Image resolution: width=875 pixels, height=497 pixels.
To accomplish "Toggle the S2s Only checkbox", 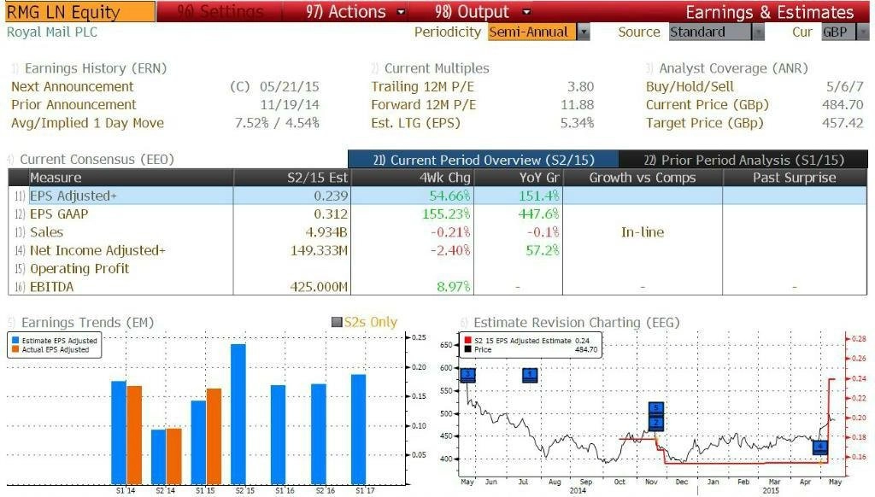I will click(337, 322).
